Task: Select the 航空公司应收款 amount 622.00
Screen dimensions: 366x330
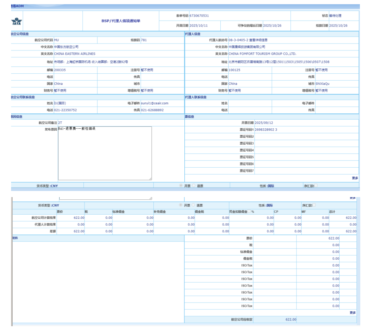Action: click(x=291, y=320)
